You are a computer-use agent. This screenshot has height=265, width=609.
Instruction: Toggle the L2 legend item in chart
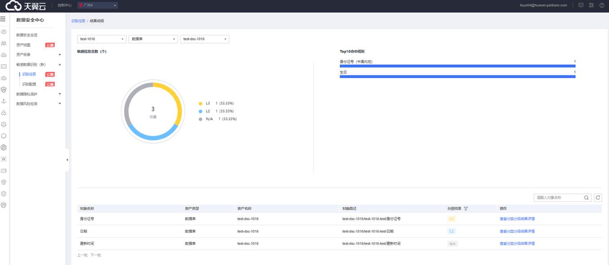coord(207,111)
